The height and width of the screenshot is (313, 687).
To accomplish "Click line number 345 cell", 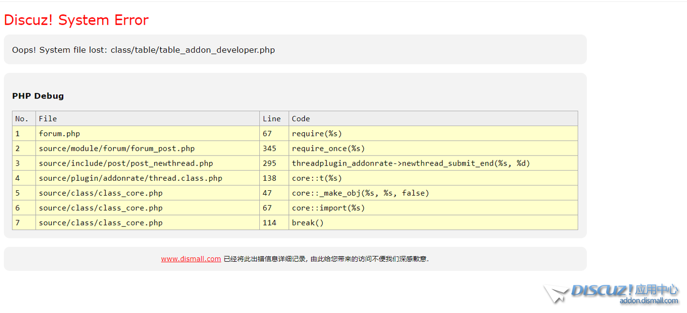I will [269, 149].
